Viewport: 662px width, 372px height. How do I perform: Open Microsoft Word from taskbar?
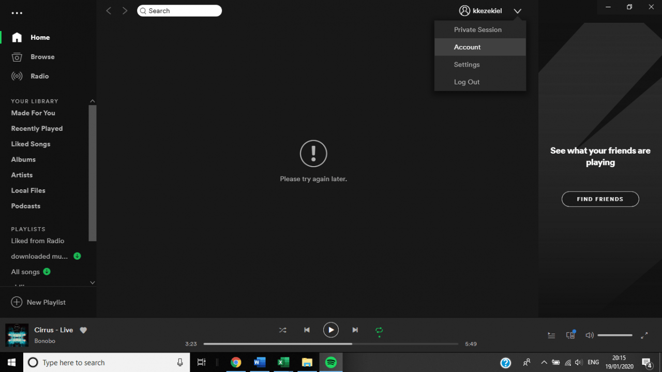click(260, 362)
